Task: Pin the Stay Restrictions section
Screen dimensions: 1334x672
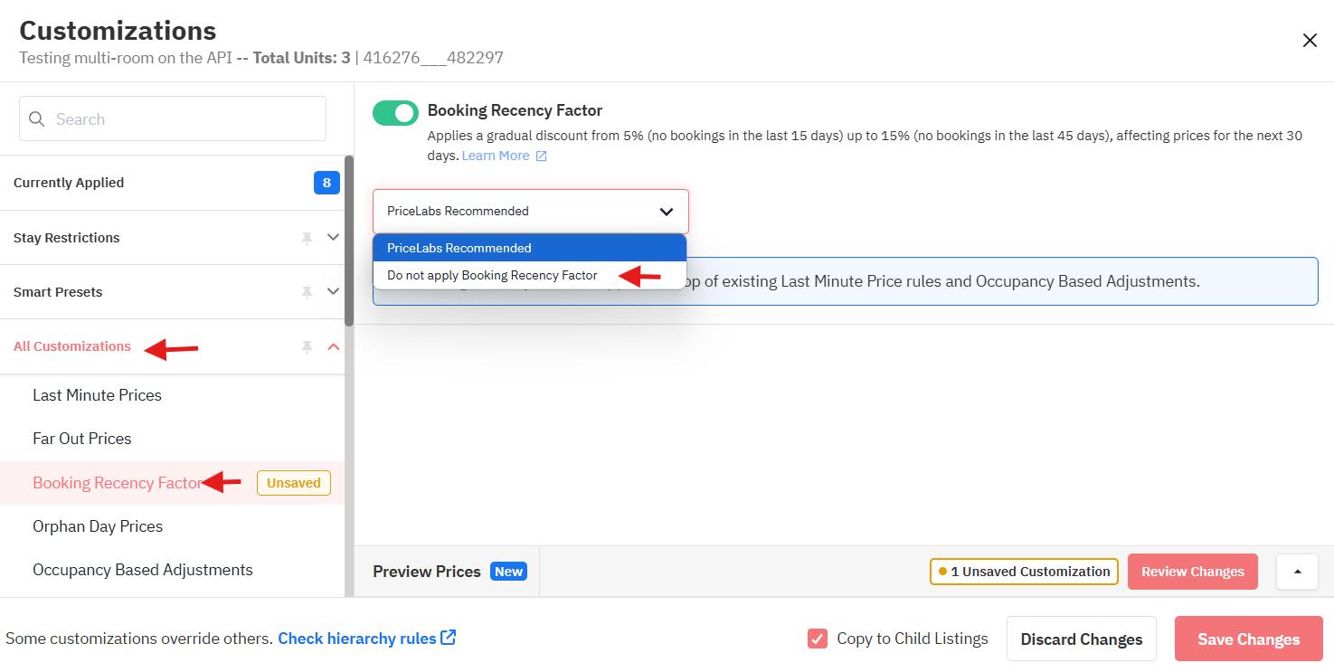Action: 307,238
